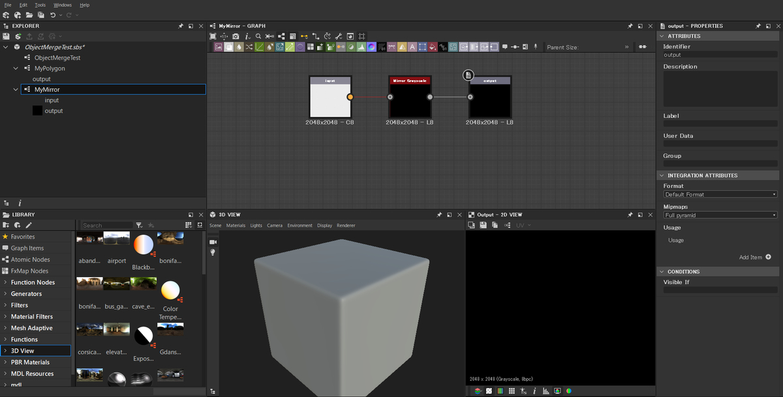Open a package with the folder icon

(29, 14)
